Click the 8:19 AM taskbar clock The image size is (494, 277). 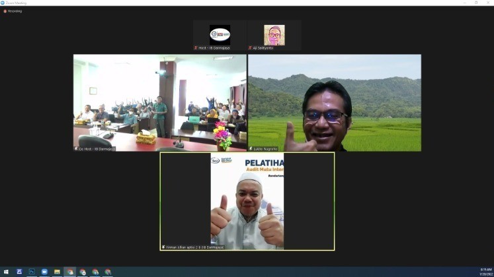(x=486, y=272)
